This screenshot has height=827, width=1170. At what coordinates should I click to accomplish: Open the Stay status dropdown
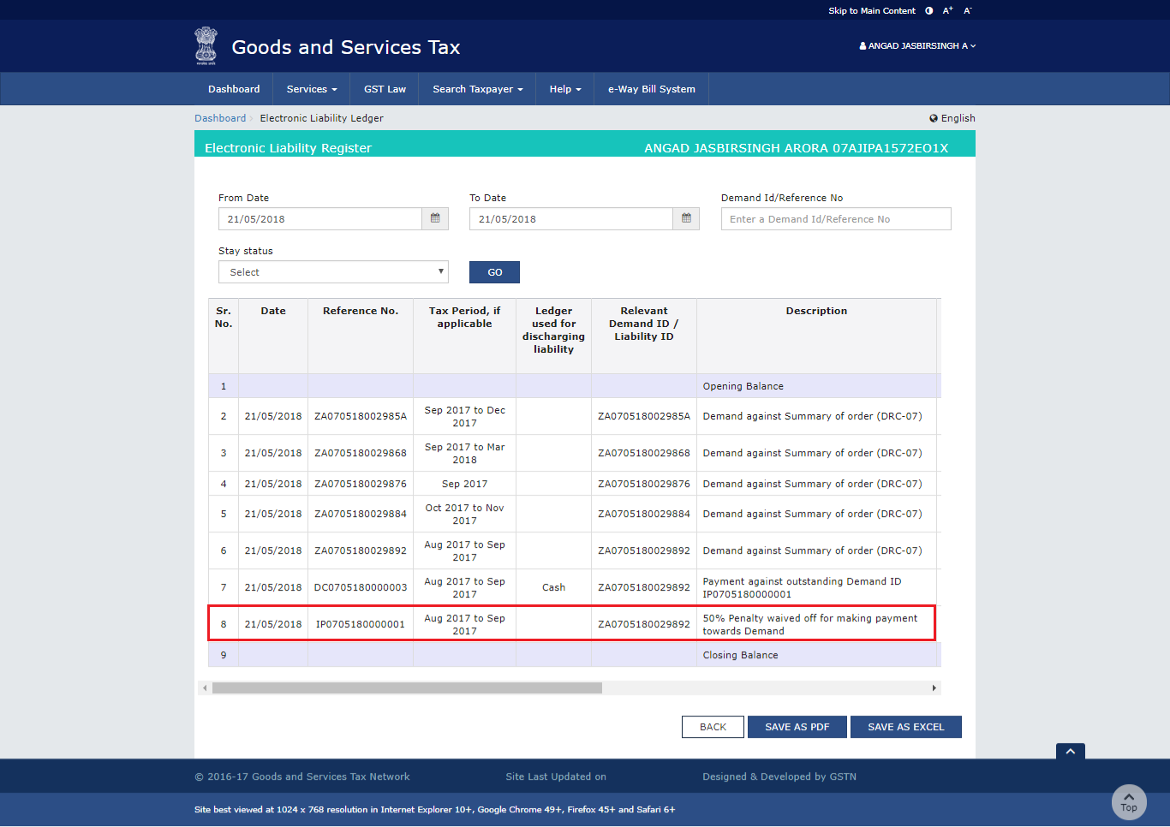333,271
